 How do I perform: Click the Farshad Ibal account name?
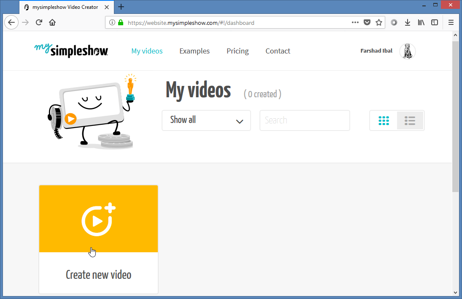click(x=376, y=51)
